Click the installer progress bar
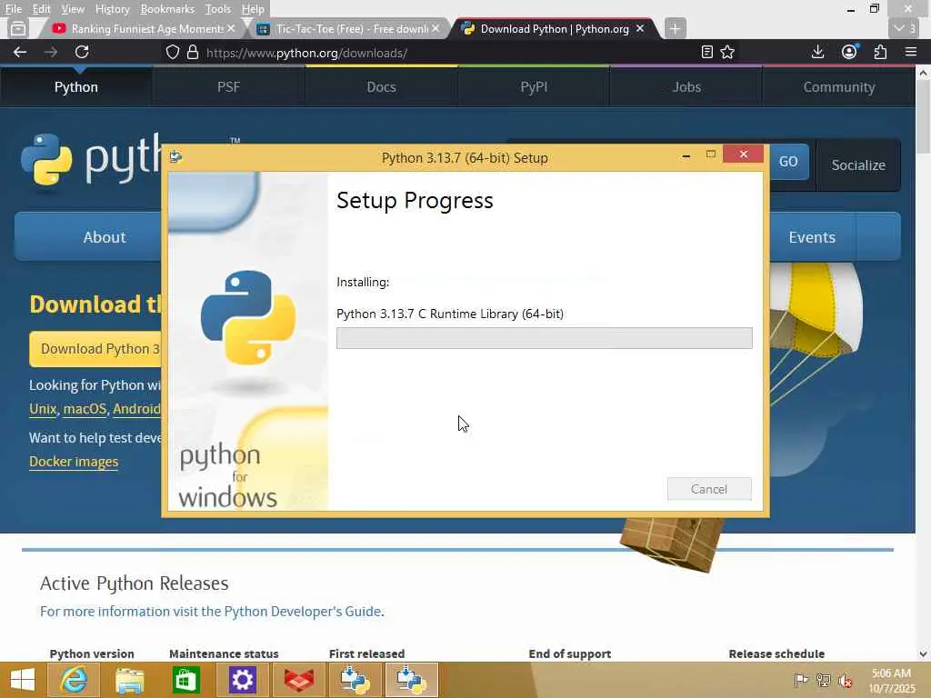The image size is (931, 698). click(x=544, y=338)
